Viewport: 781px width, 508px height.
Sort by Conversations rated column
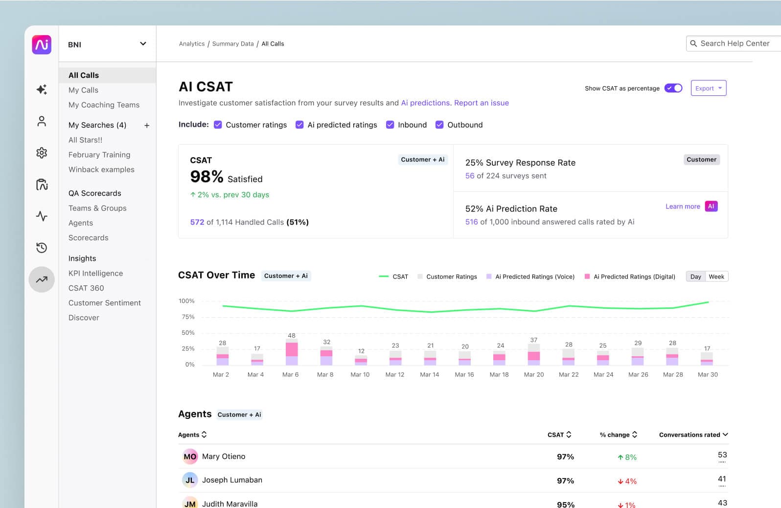pos(693,435)
